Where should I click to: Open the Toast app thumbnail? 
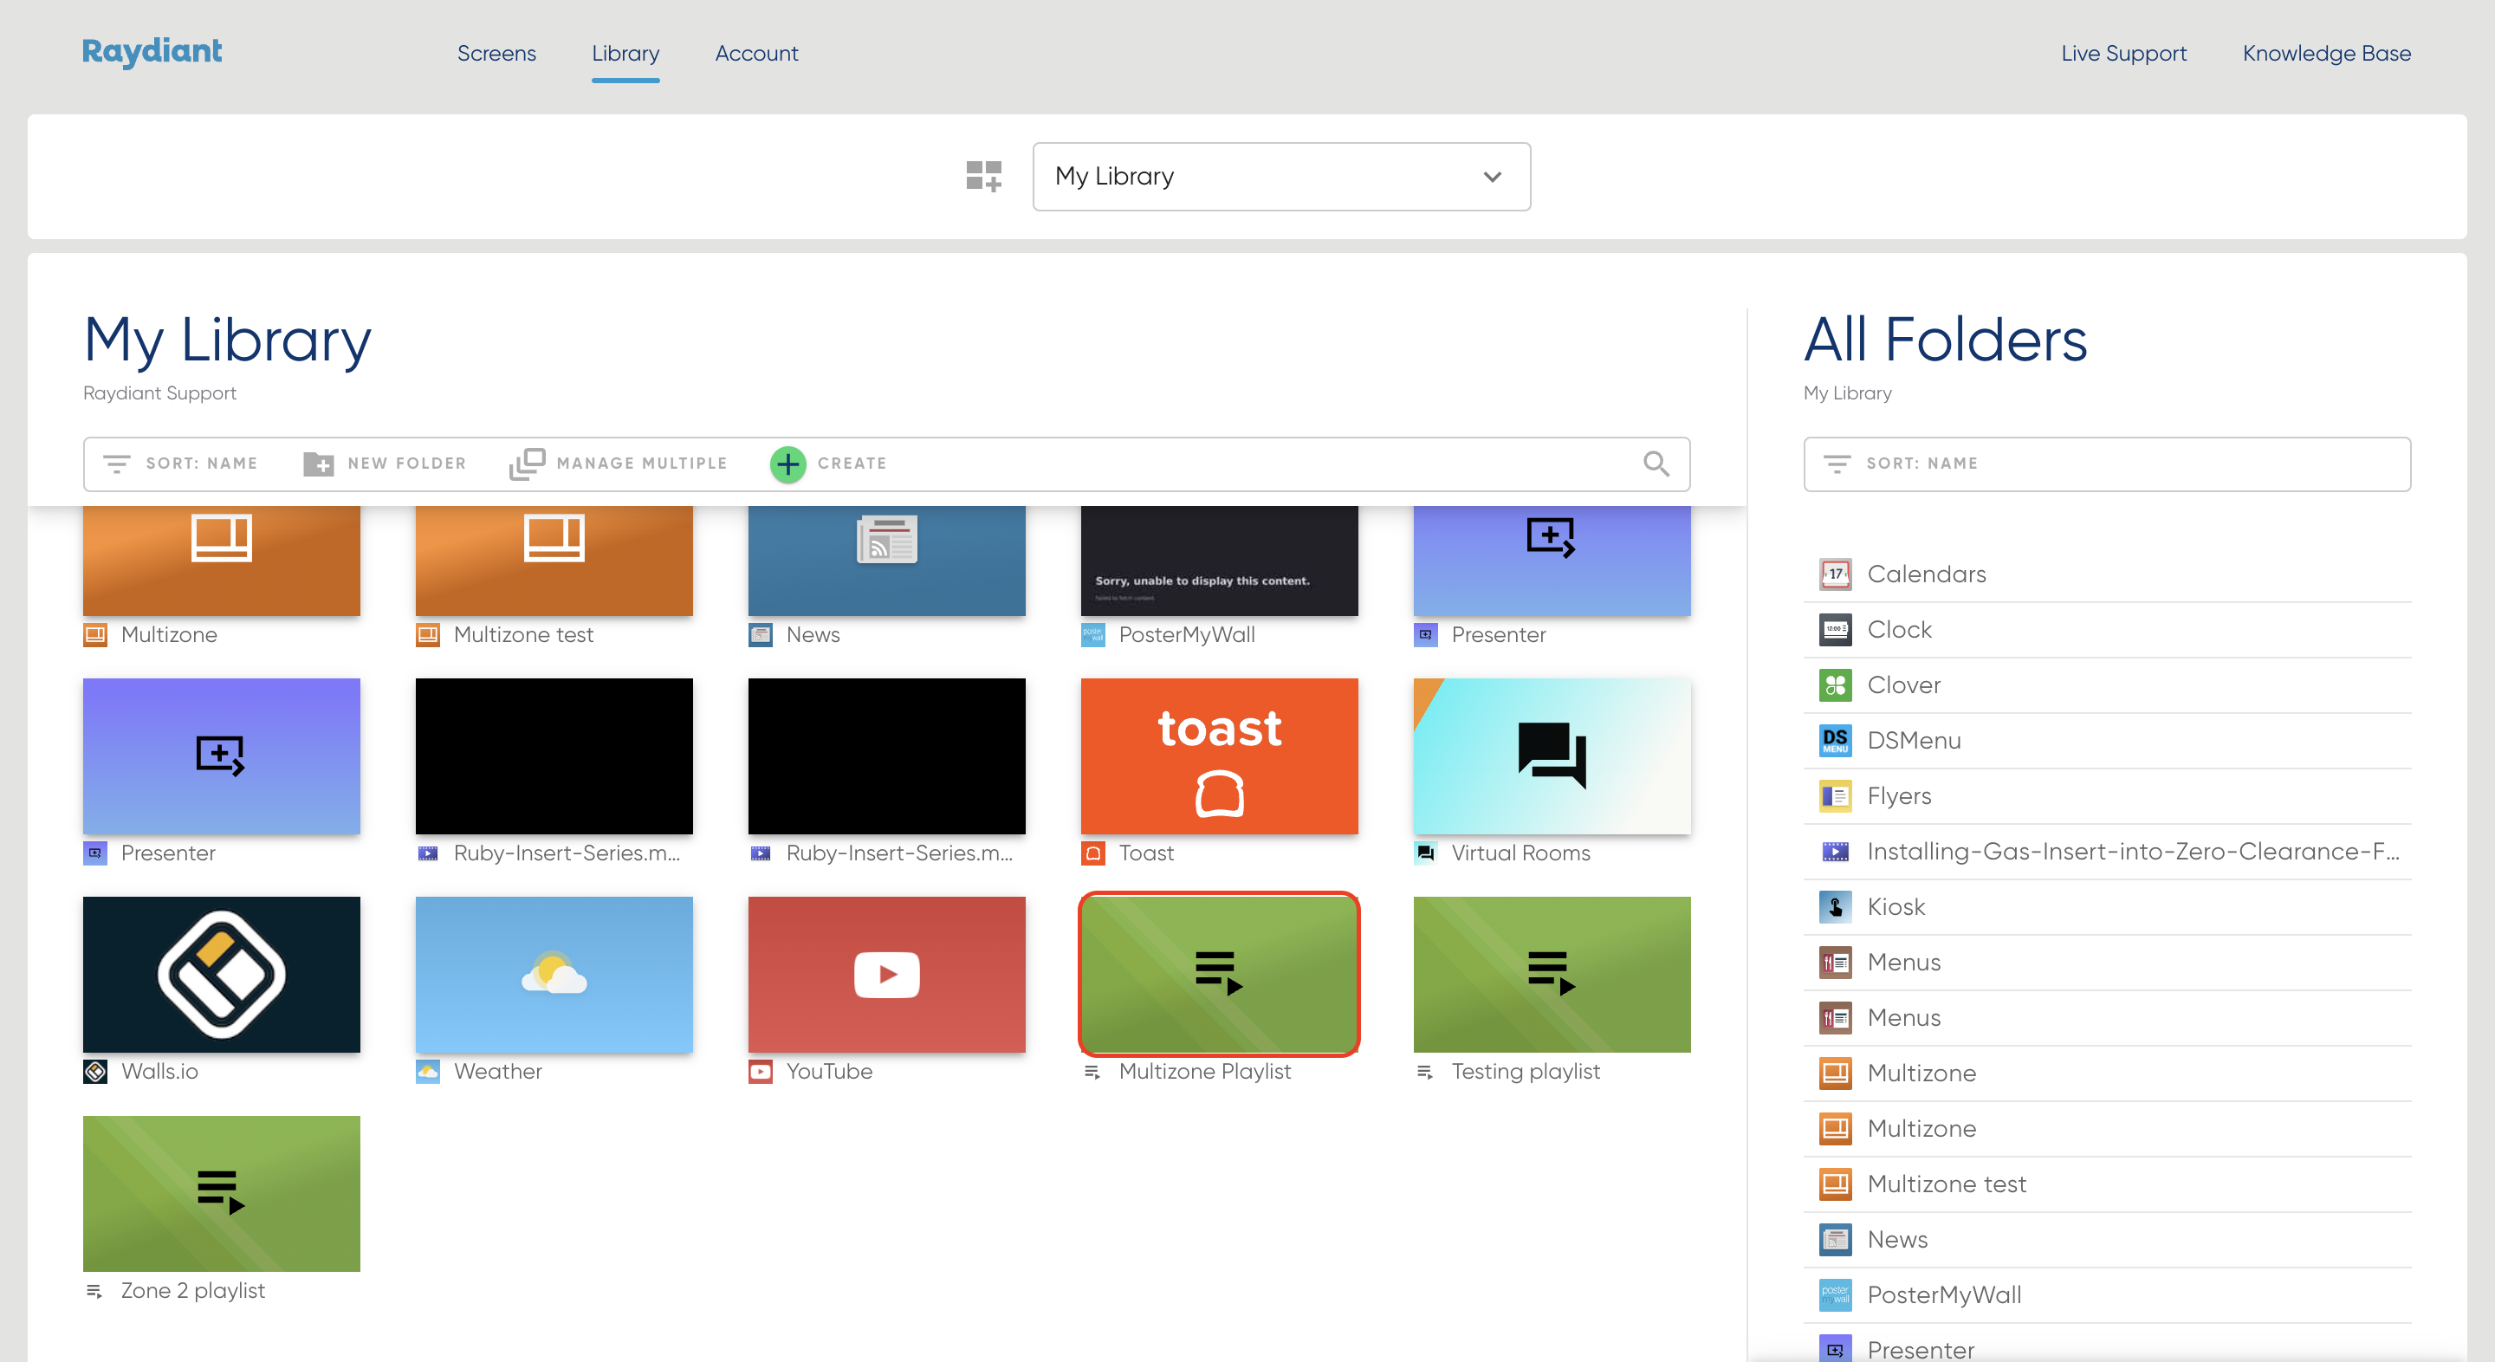click(x=1218, y=756)
